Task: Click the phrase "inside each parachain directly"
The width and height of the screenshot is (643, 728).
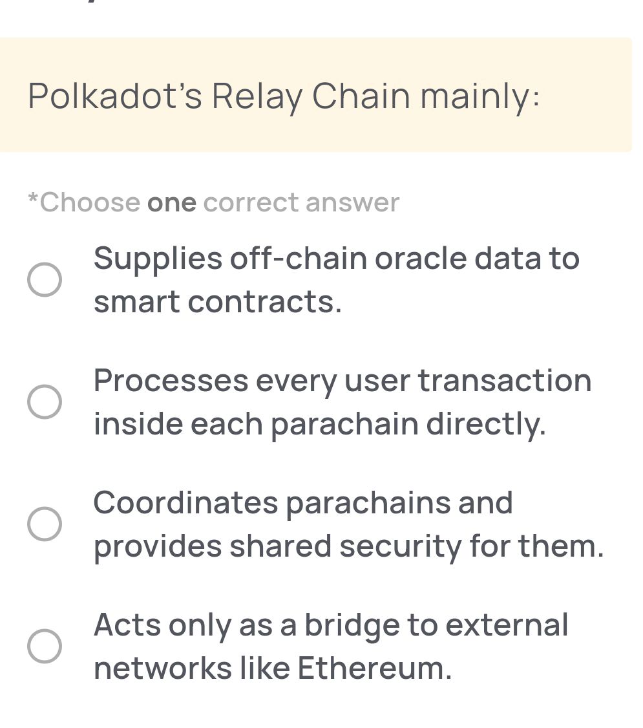Action: click(320, 424)
